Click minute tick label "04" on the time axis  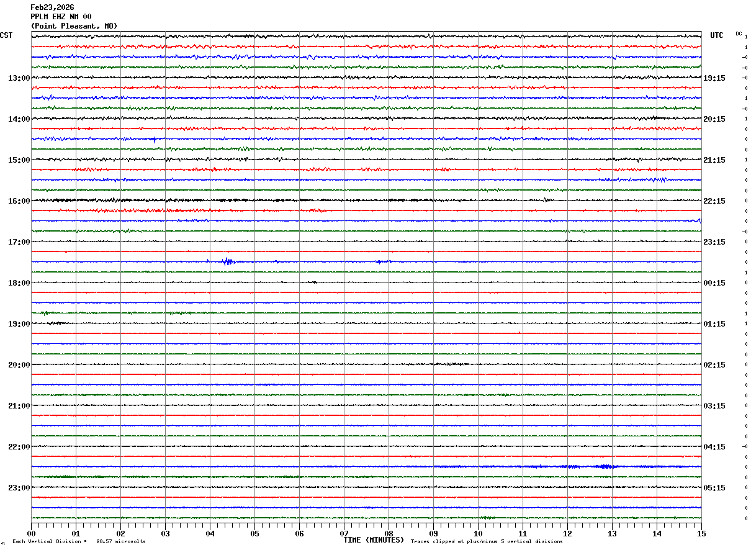click(210, 533)
